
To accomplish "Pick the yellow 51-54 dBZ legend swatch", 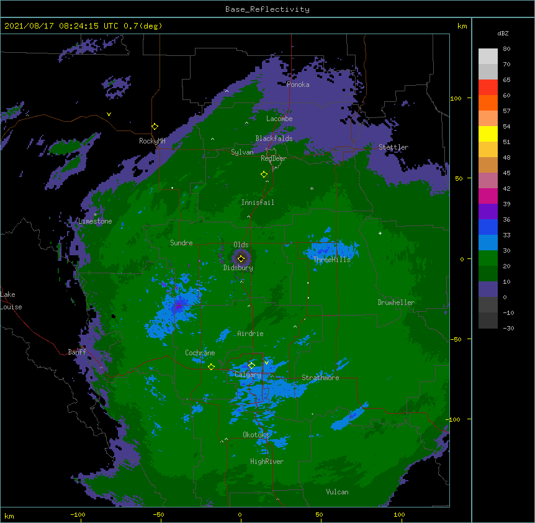I will point(488,134).
